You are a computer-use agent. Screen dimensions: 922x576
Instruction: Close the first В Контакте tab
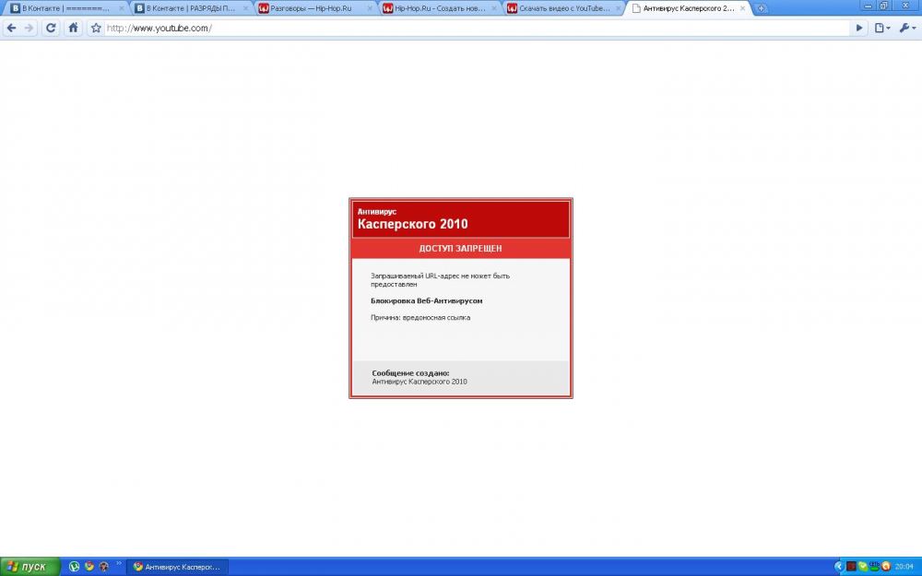(x=122, y=8)
